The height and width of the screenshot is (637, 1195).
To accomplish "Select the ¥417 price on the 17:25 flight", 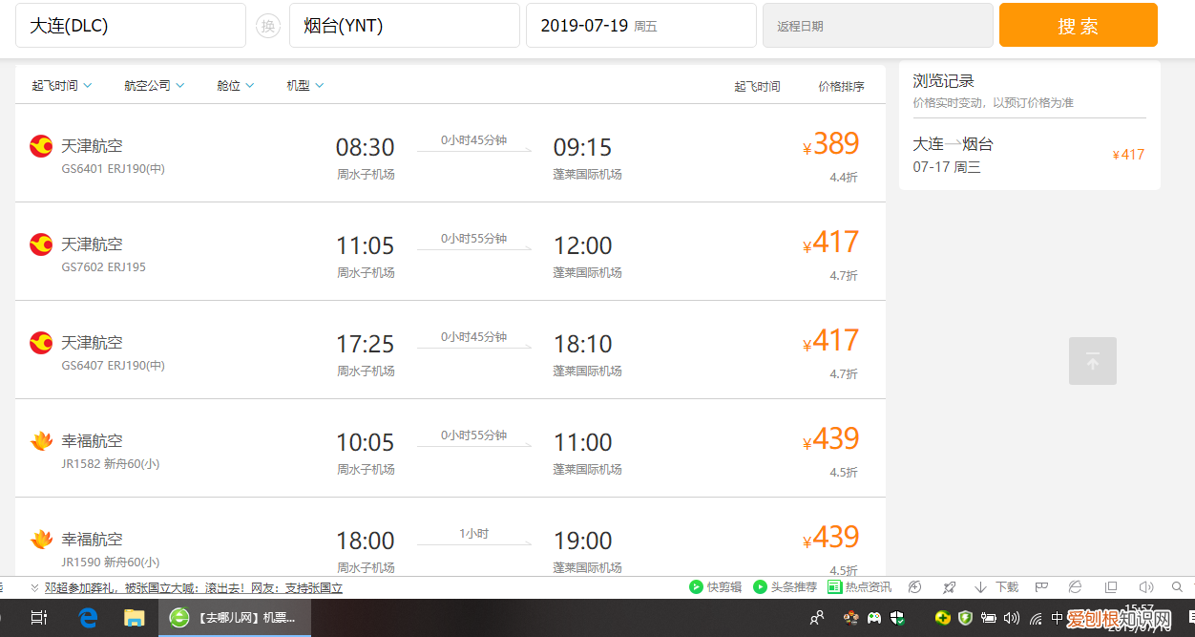I will [831, 341].
